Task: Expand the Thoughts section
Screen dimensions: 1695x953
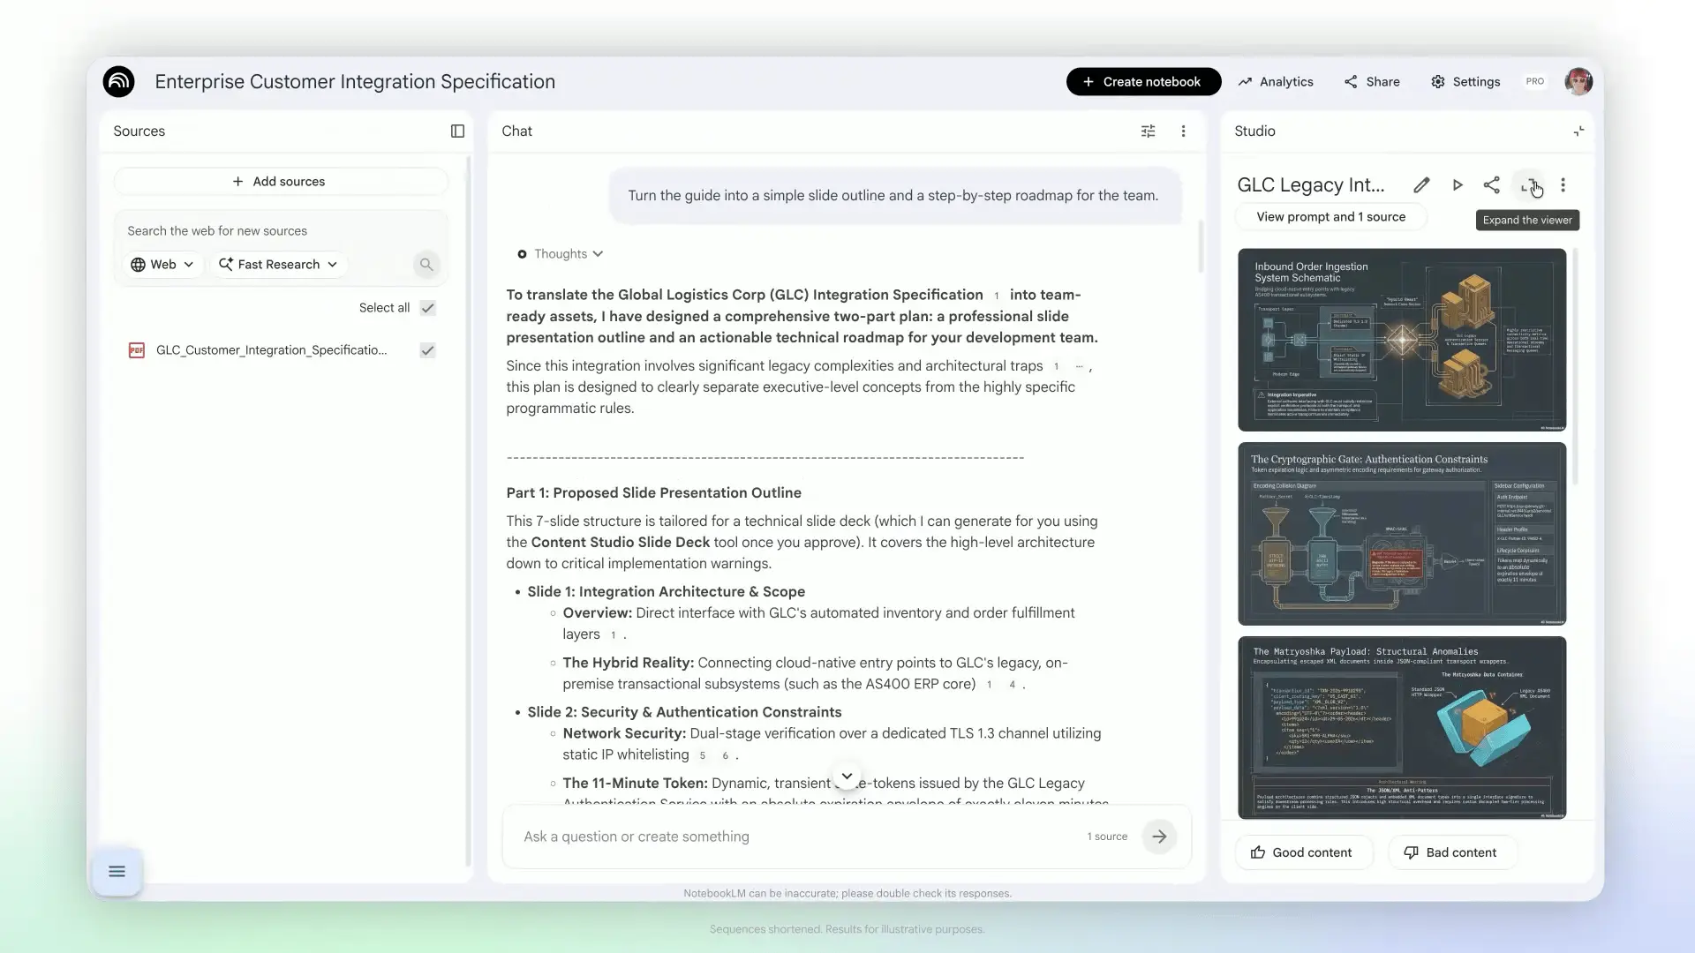Action: pyautogui.click(x=560, y=254)
